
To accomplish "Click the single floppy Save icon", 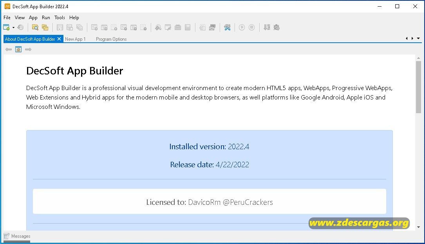I will [60, 27].
